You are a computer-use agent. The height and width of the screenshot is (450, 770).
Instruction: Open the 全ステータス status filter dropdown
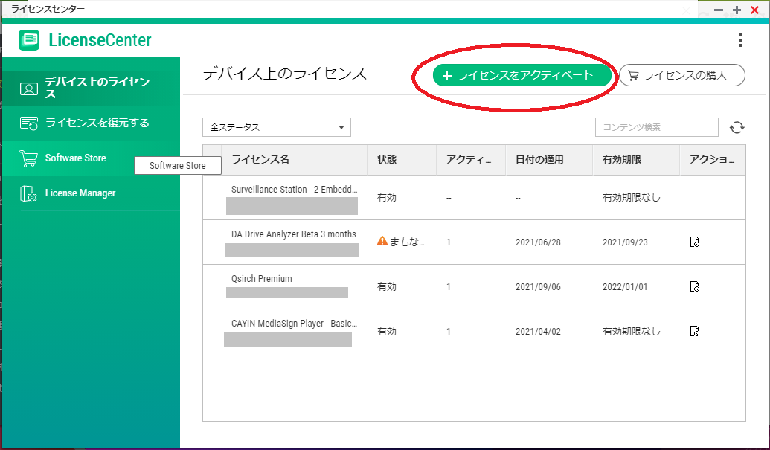(277, 127)
